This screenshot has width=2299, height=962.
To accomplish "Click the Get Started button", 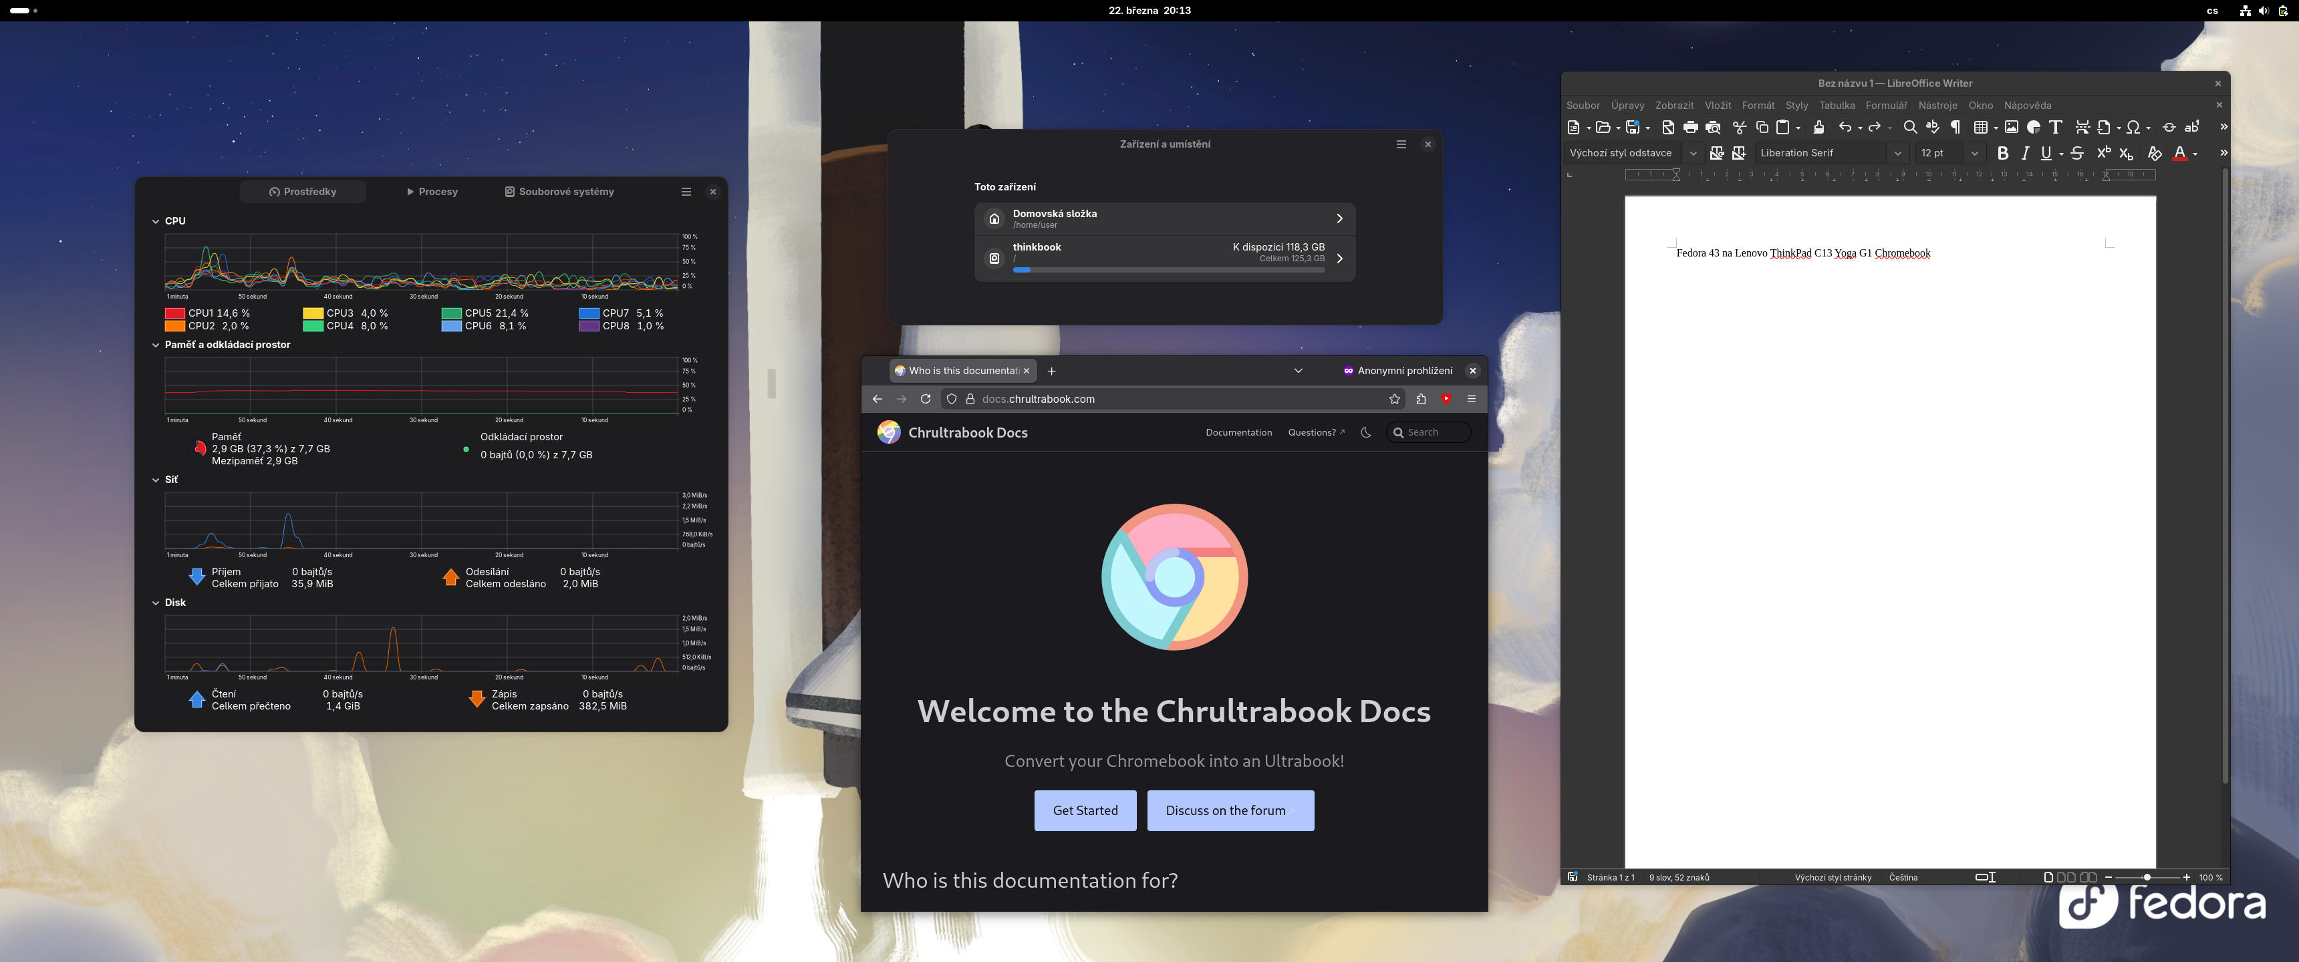I will pos(1085,810).
